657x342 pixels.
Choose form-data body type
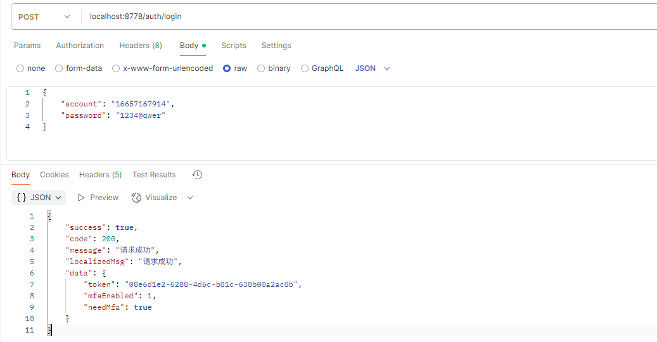pyautogui.click(x=59, y=68)
